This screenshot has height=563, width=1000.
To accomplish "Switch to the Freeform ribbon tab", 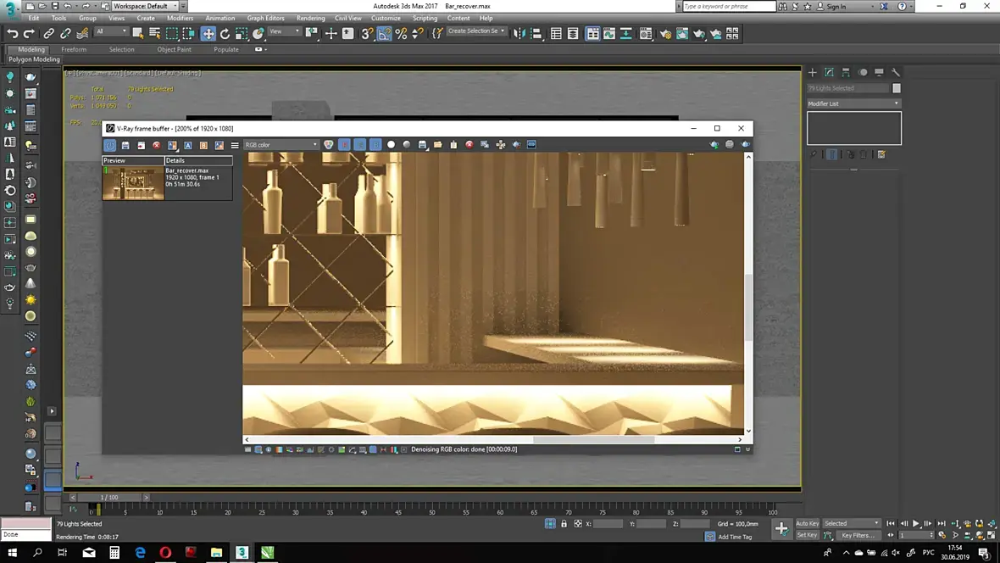I will coord(74,49).
